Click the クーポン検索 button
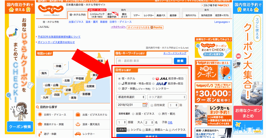266x138 pixels. click(x=20, y=127)
